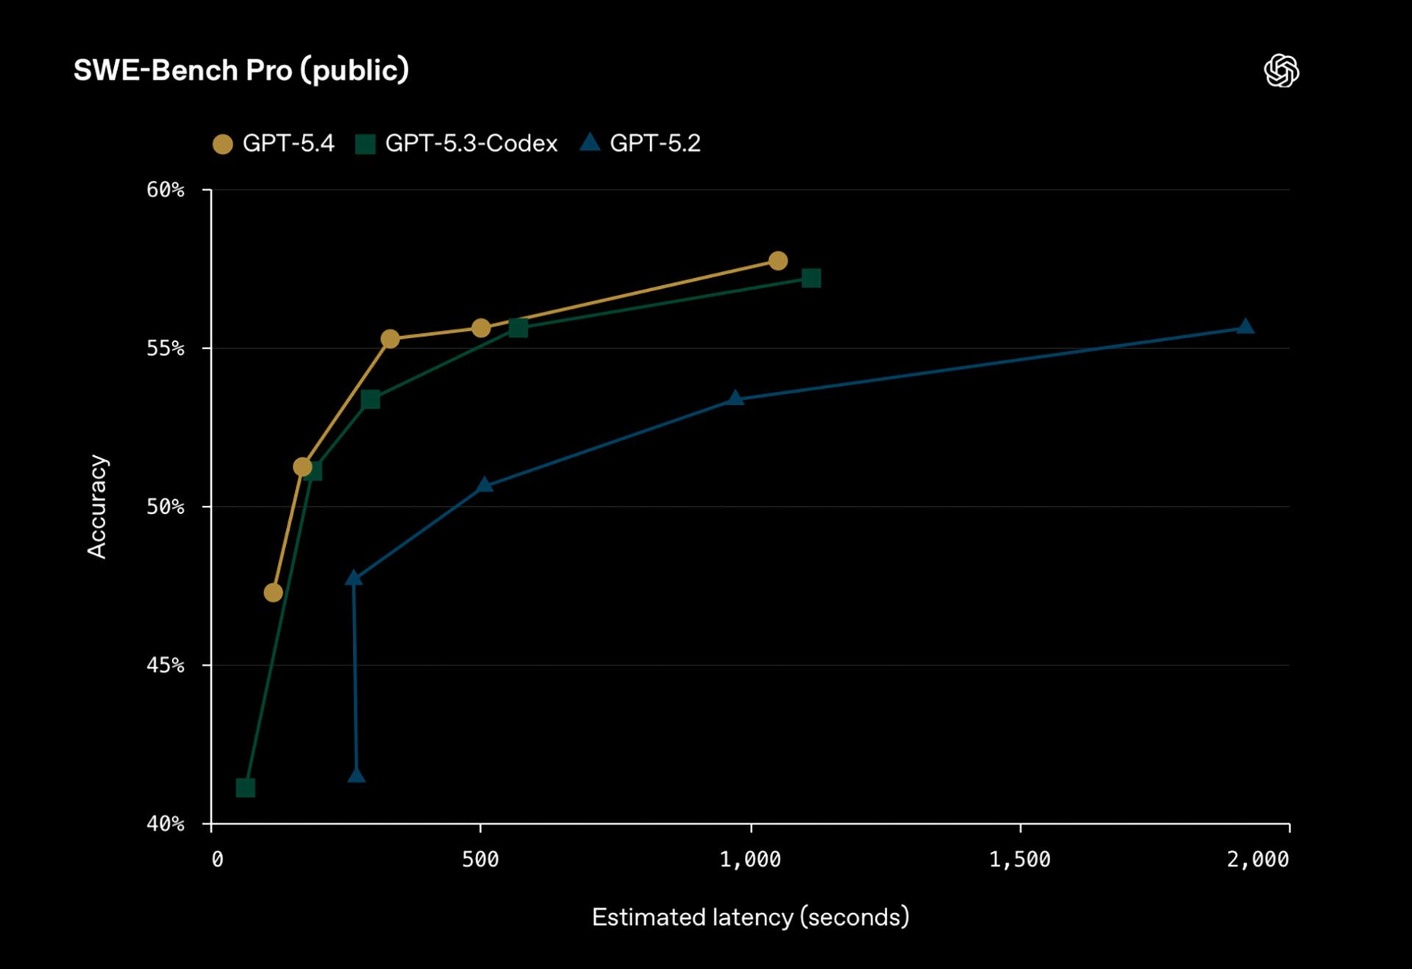
Task: Click the Estimated latency axis label
Action: pyautogui.click(x=750, y=918)
